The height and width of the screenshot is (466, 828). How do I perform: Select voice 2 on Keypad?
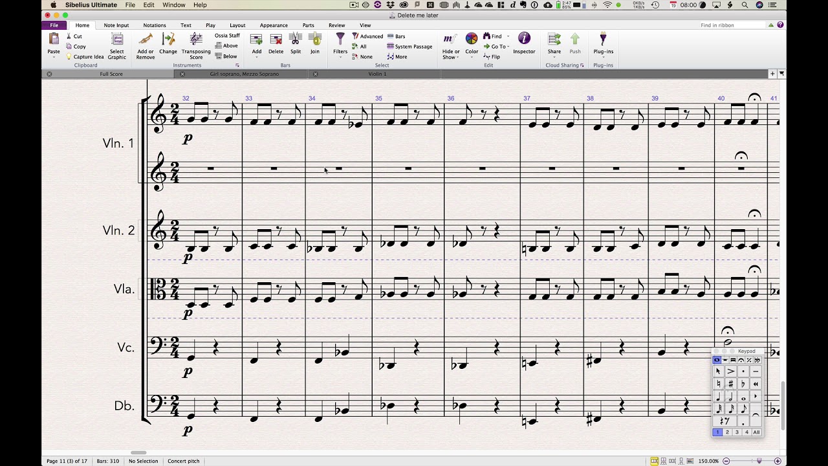727,432
